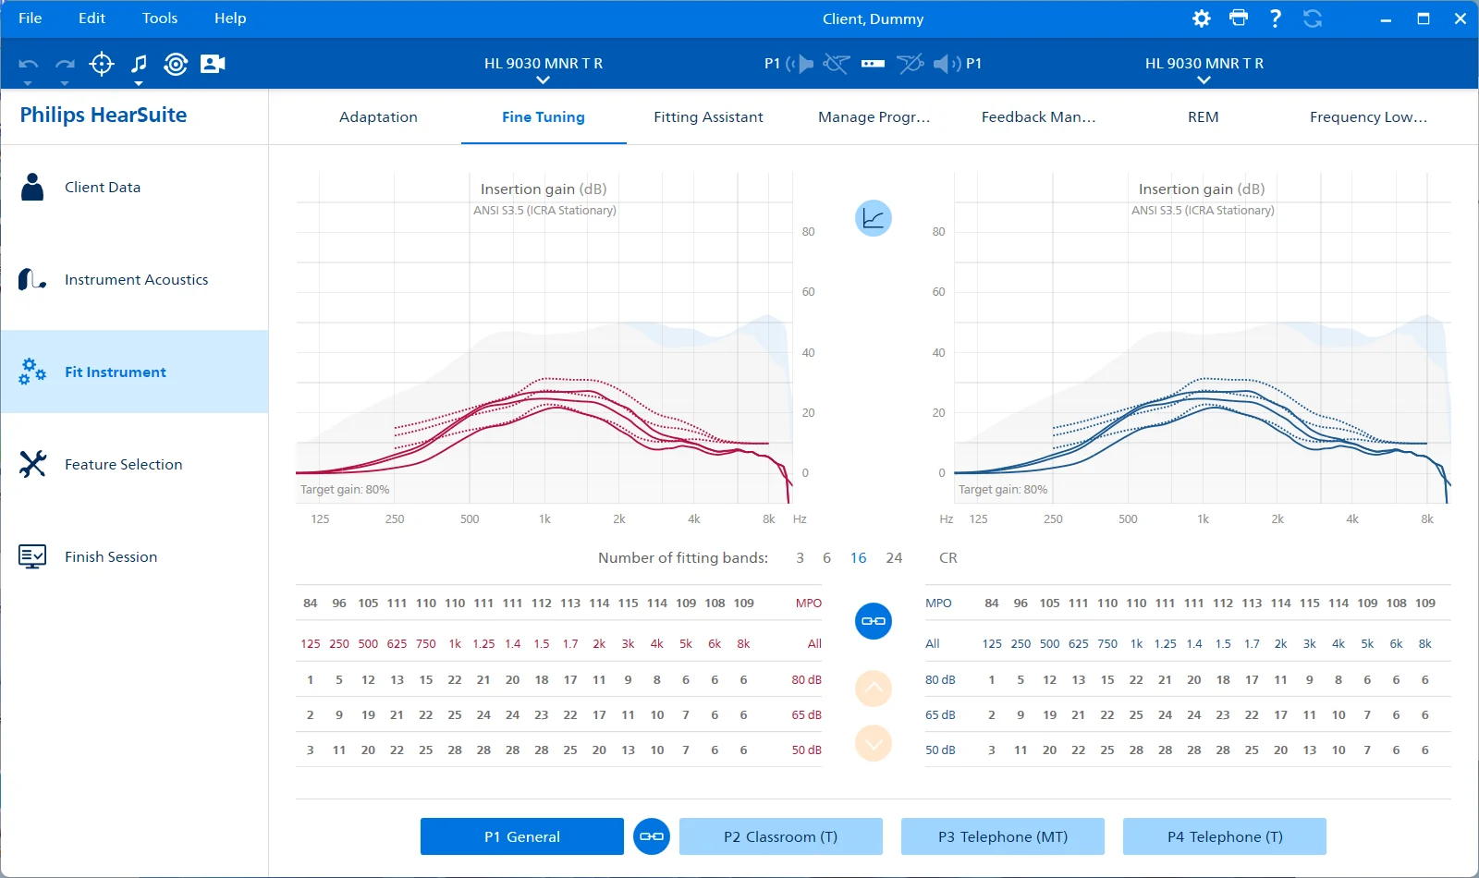
Task: Open the Feedback Manager tab
Action: coord(1038,117)
